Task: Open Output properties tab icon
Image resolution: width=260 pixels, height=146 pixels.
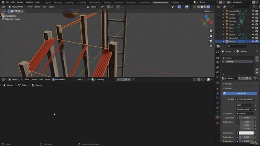Action: coord(218,62)
